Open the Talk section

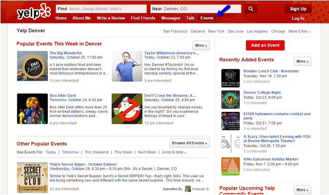[x=190, y=18]
